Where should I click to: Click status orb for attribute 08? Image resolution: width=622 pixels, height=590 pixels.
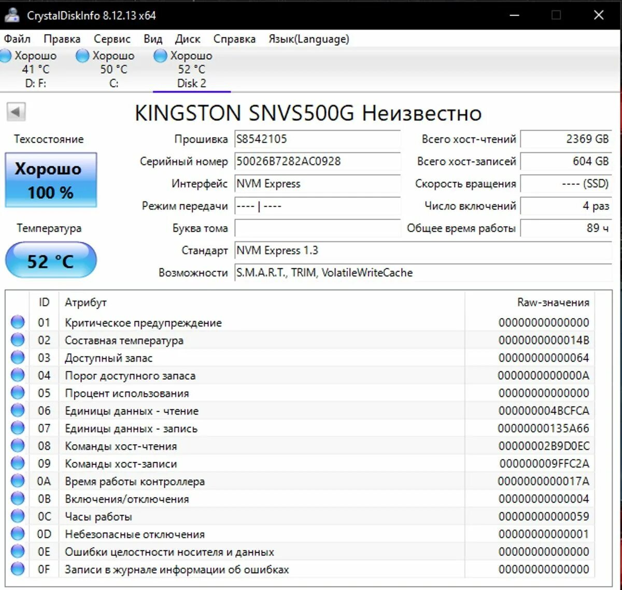(x=18, y=446)
